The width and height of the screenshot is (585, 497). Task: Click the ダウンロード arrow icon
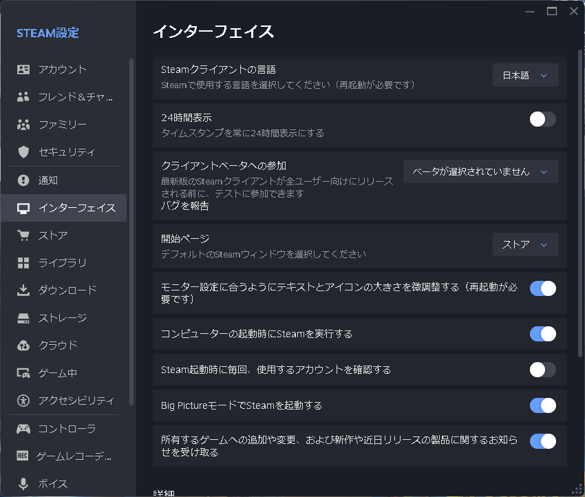click(23, 290)
